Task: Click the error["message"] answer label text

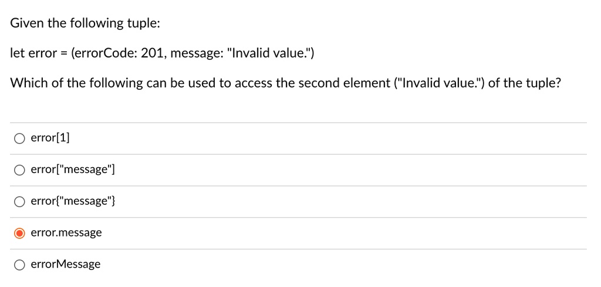Action: [x=73, y=170]
